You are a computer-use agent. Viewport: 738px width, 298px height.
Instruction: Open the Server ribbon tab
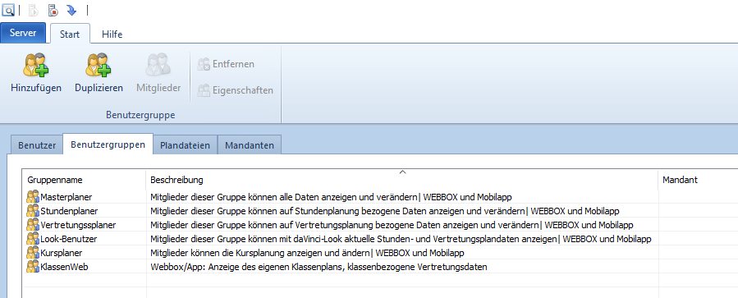pos(23,33)
